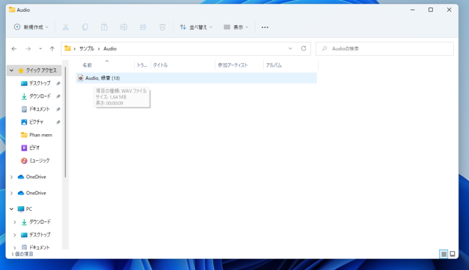
Task: Click the 1 個の項目 status text
Action: click(23, 254)
